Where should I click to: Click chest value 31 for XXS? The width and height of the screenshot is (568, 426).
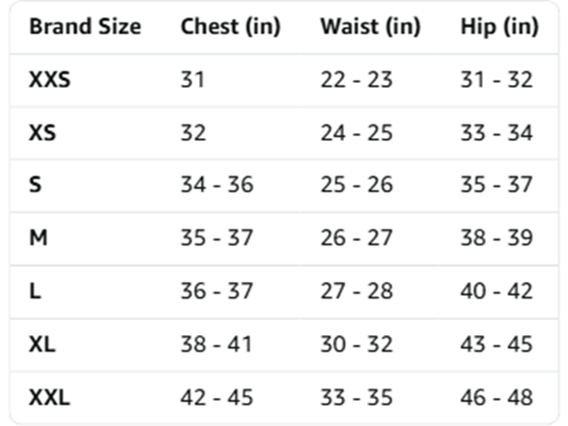click(x=193, y=79)
